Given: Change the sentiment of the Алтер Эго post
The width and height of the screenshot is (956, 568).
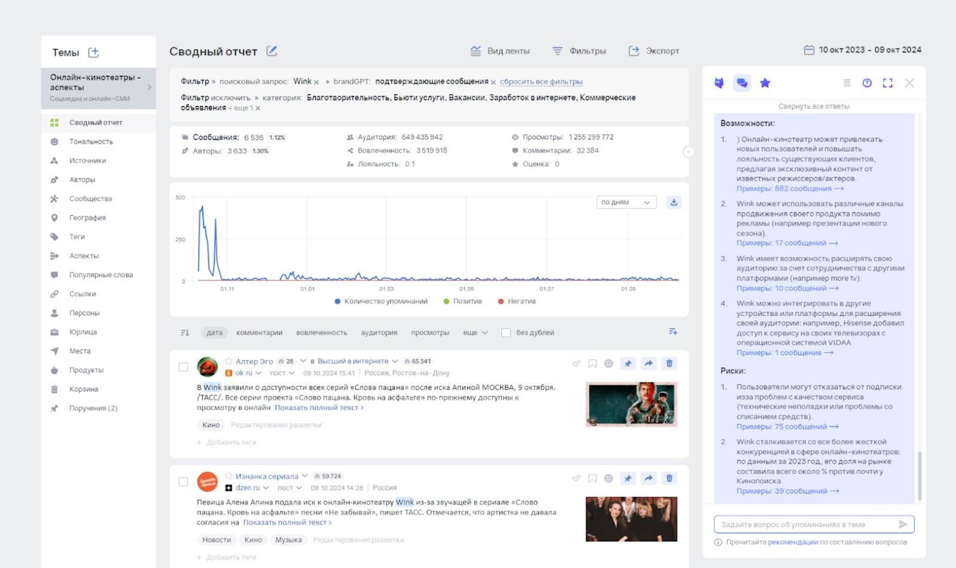Looking at the screenshot, I should tap(608, 363).
